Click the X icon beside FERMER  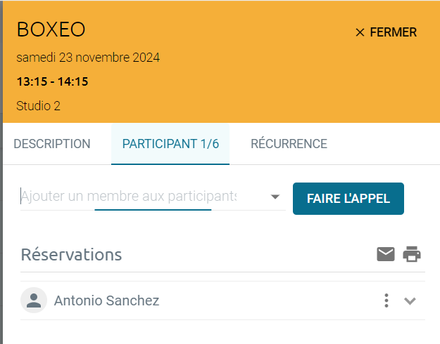(x=360, y=32)
